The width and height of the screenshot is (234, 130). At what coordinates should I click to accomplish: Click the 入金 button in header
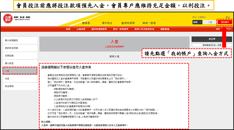210,22
